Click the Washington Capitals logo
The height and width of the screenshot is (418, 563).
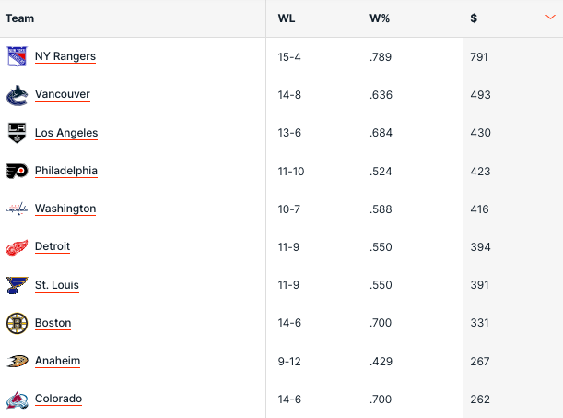click(x=18, y=209)
